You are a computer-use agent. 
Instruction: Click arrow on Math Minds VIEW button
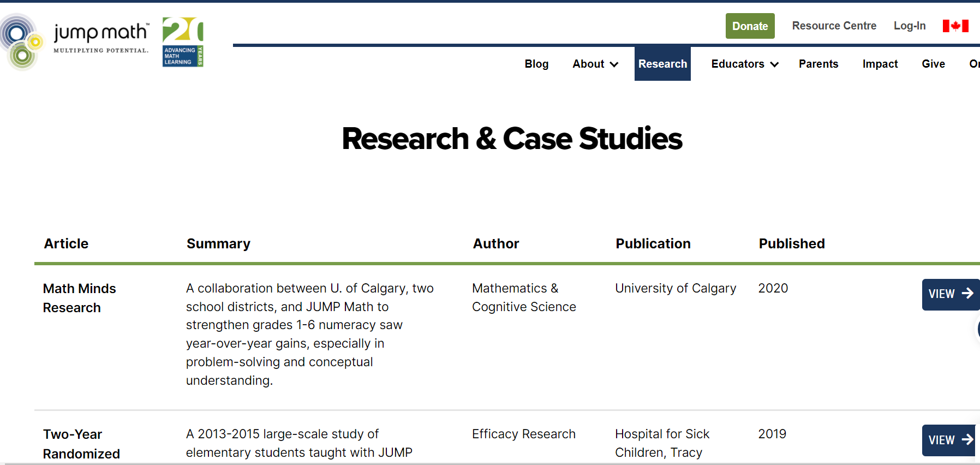(967, 294)
